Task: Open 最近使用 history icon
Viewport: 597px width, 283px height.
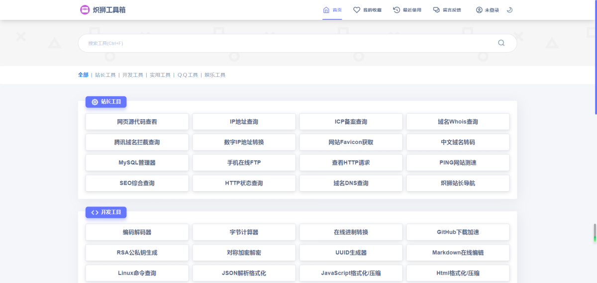Action: click(x=397, y=10)
